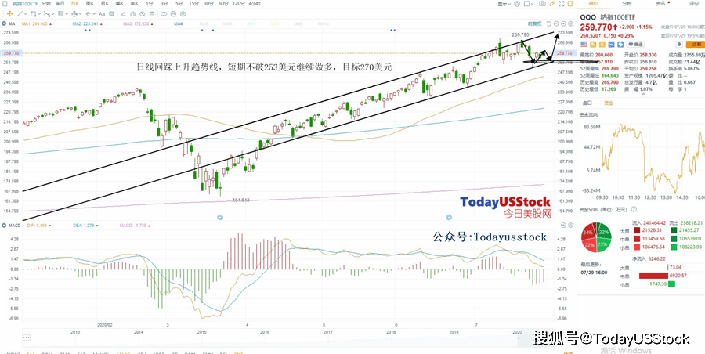Select the rectangle shape drawing tool
The image size is (705, 354).
[x=33, y=14]
